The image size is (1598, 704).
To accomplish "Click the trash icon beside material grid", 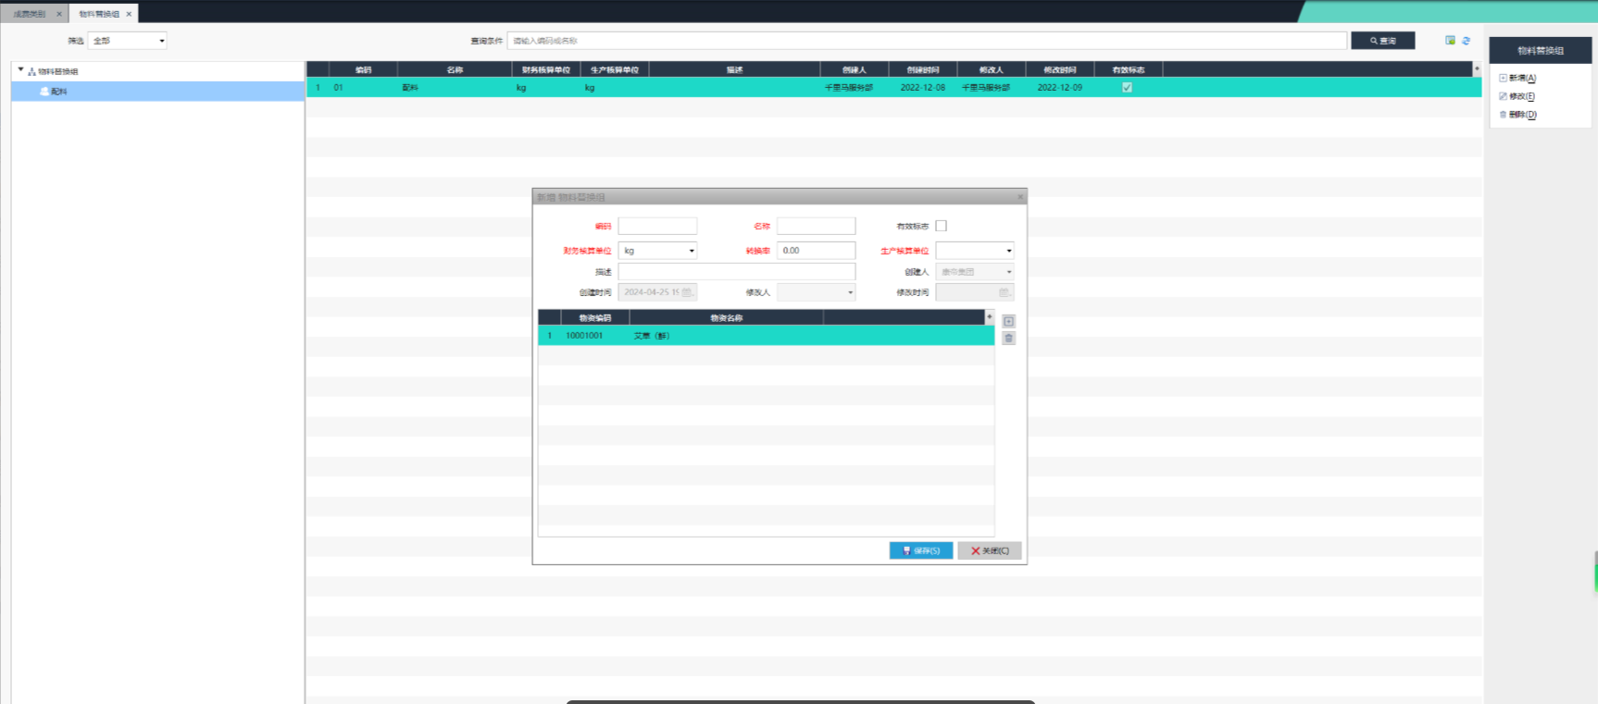I will pyautogui.click(x=1008, y=339).
